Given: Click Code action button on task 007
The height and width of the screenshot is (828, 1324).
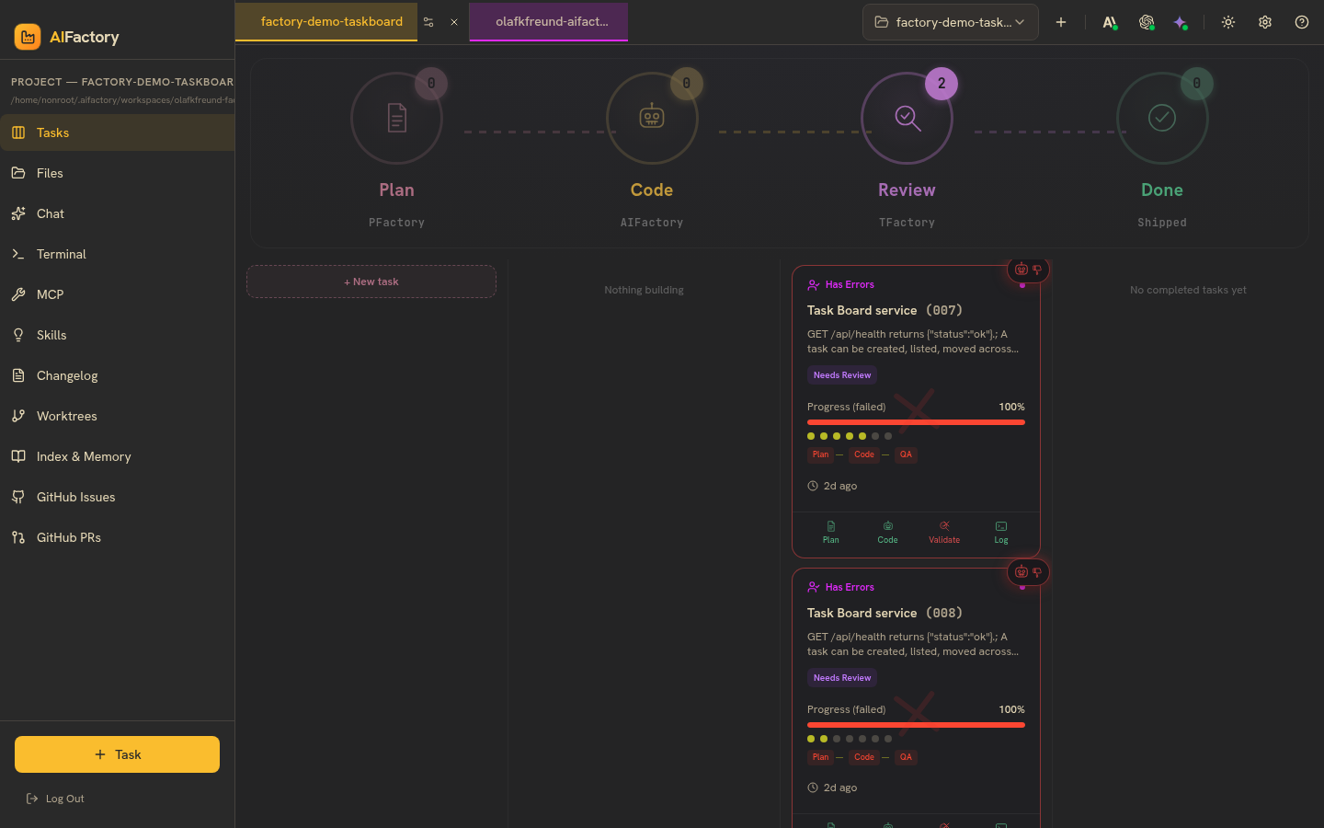Looking at the screenshot, I should tap(887, 533).
